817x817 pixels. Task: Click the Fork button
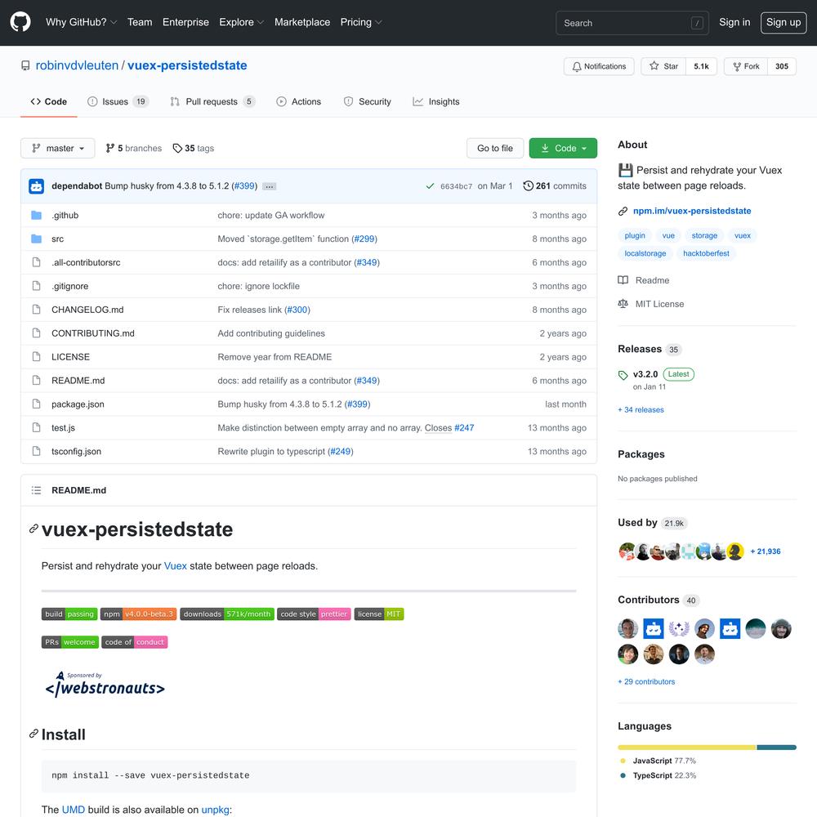coord(746,66)
